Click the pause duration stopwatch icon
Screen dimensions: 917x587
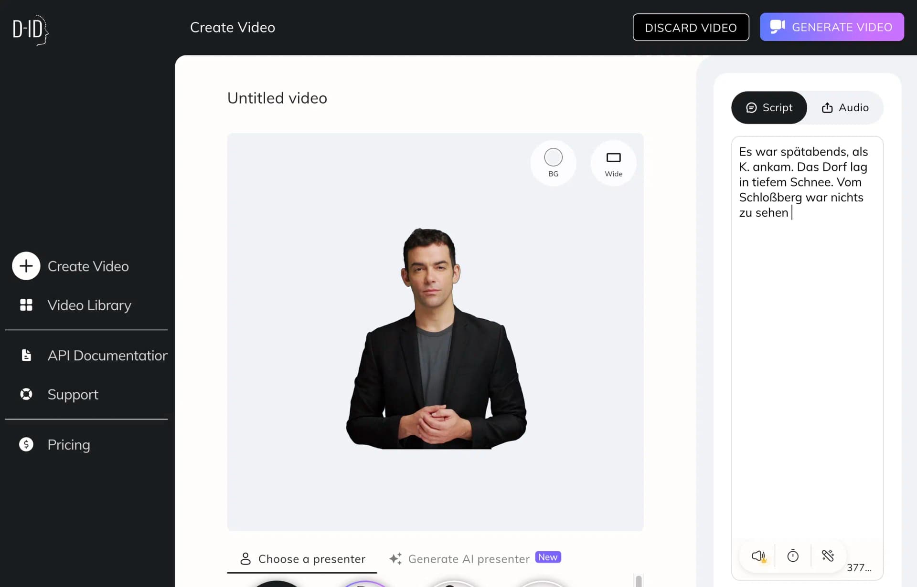point(793,556)
